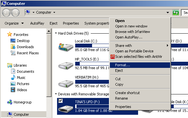
Task: Click "92.5 MB free of 99.1" text
Action: (91, 68)
